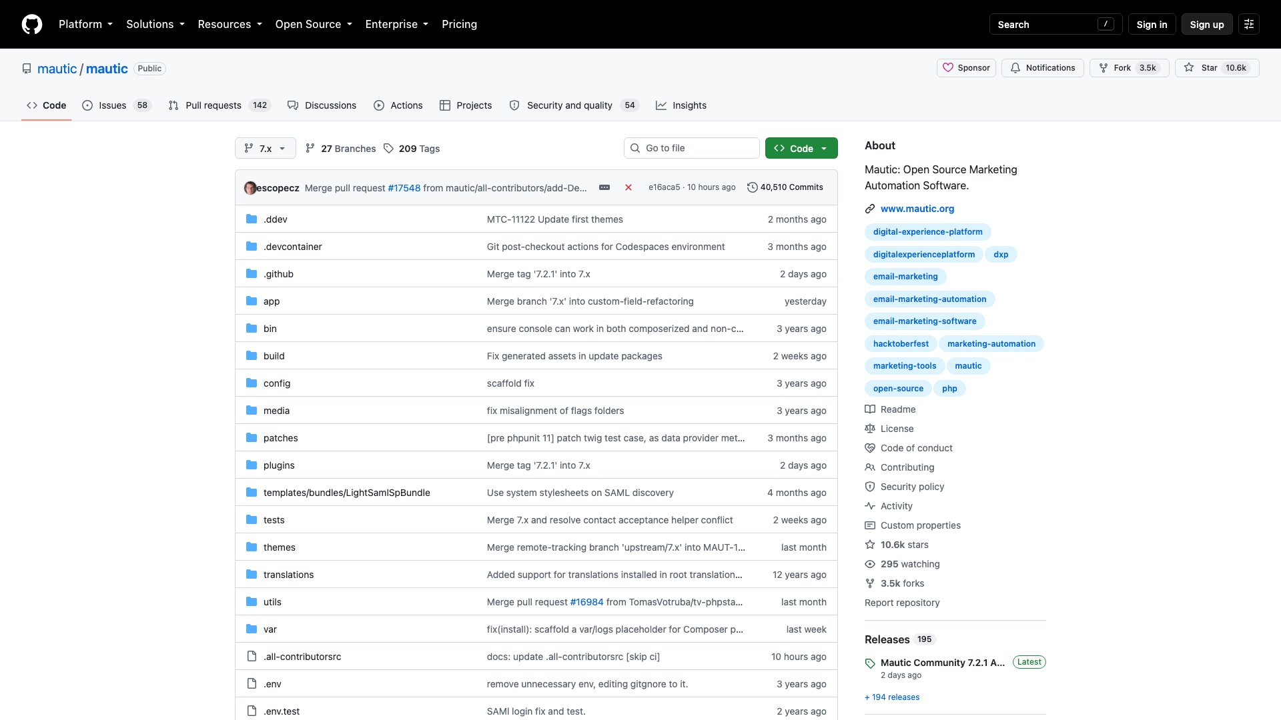This screenshot has height=720, width=1281.
Task: Expand the Solutions menu
Action: 155,24
